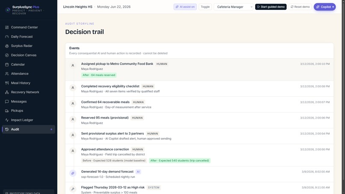The image size is (345, 194).
Task: Click the Calendar icon in sidebar
Action: coord(7,65)
